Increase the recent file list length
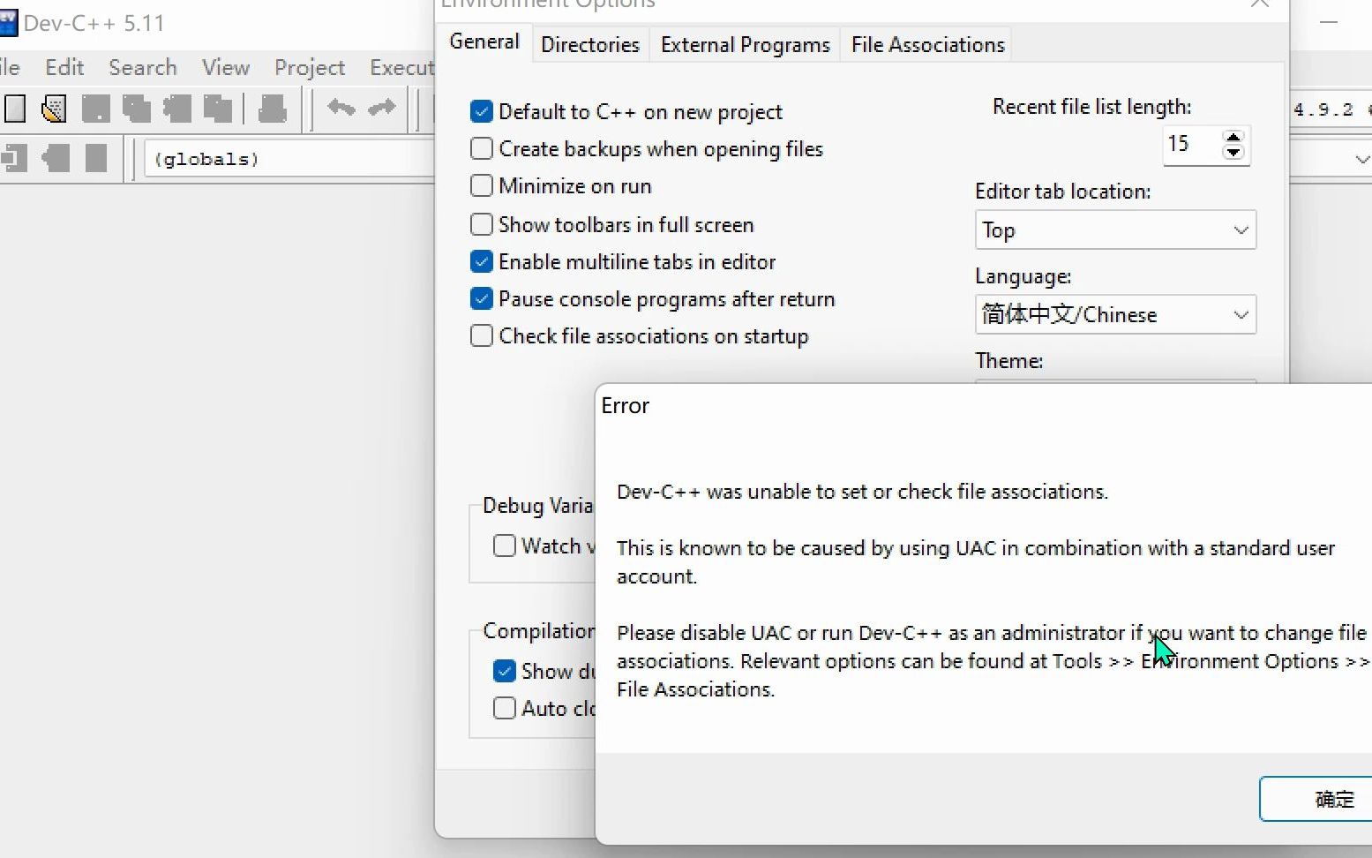Image resolution: width=1372 pixels, height=858 pixels. click(1233, 137)
